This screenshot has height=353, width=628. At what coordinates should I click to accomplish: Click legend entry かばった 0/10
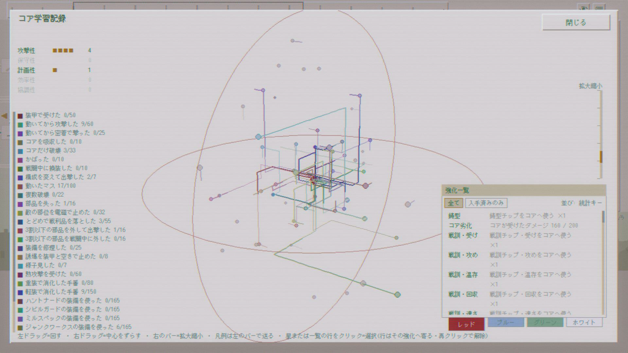tap(41, 160)
